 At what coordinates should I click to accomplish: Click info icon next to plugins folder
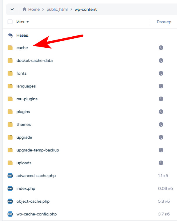(x=161, y=112)
